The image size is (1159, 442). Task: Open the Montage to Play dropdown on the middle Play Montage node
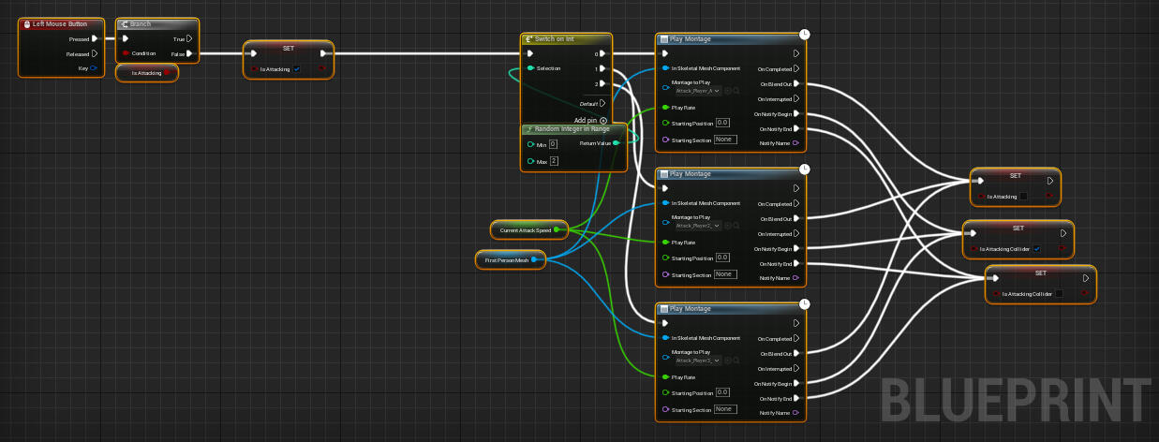point(697,226)
